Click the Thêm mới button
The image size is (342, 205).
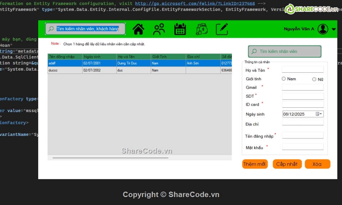click(x=255, y=164)
